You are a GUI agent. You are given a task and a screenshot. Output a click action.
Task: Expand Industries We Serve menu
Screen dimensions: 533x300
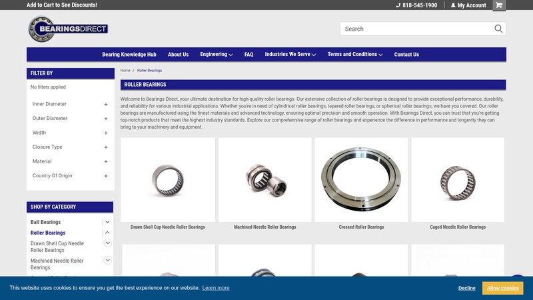pyautogui.click(x=290, y=55)
